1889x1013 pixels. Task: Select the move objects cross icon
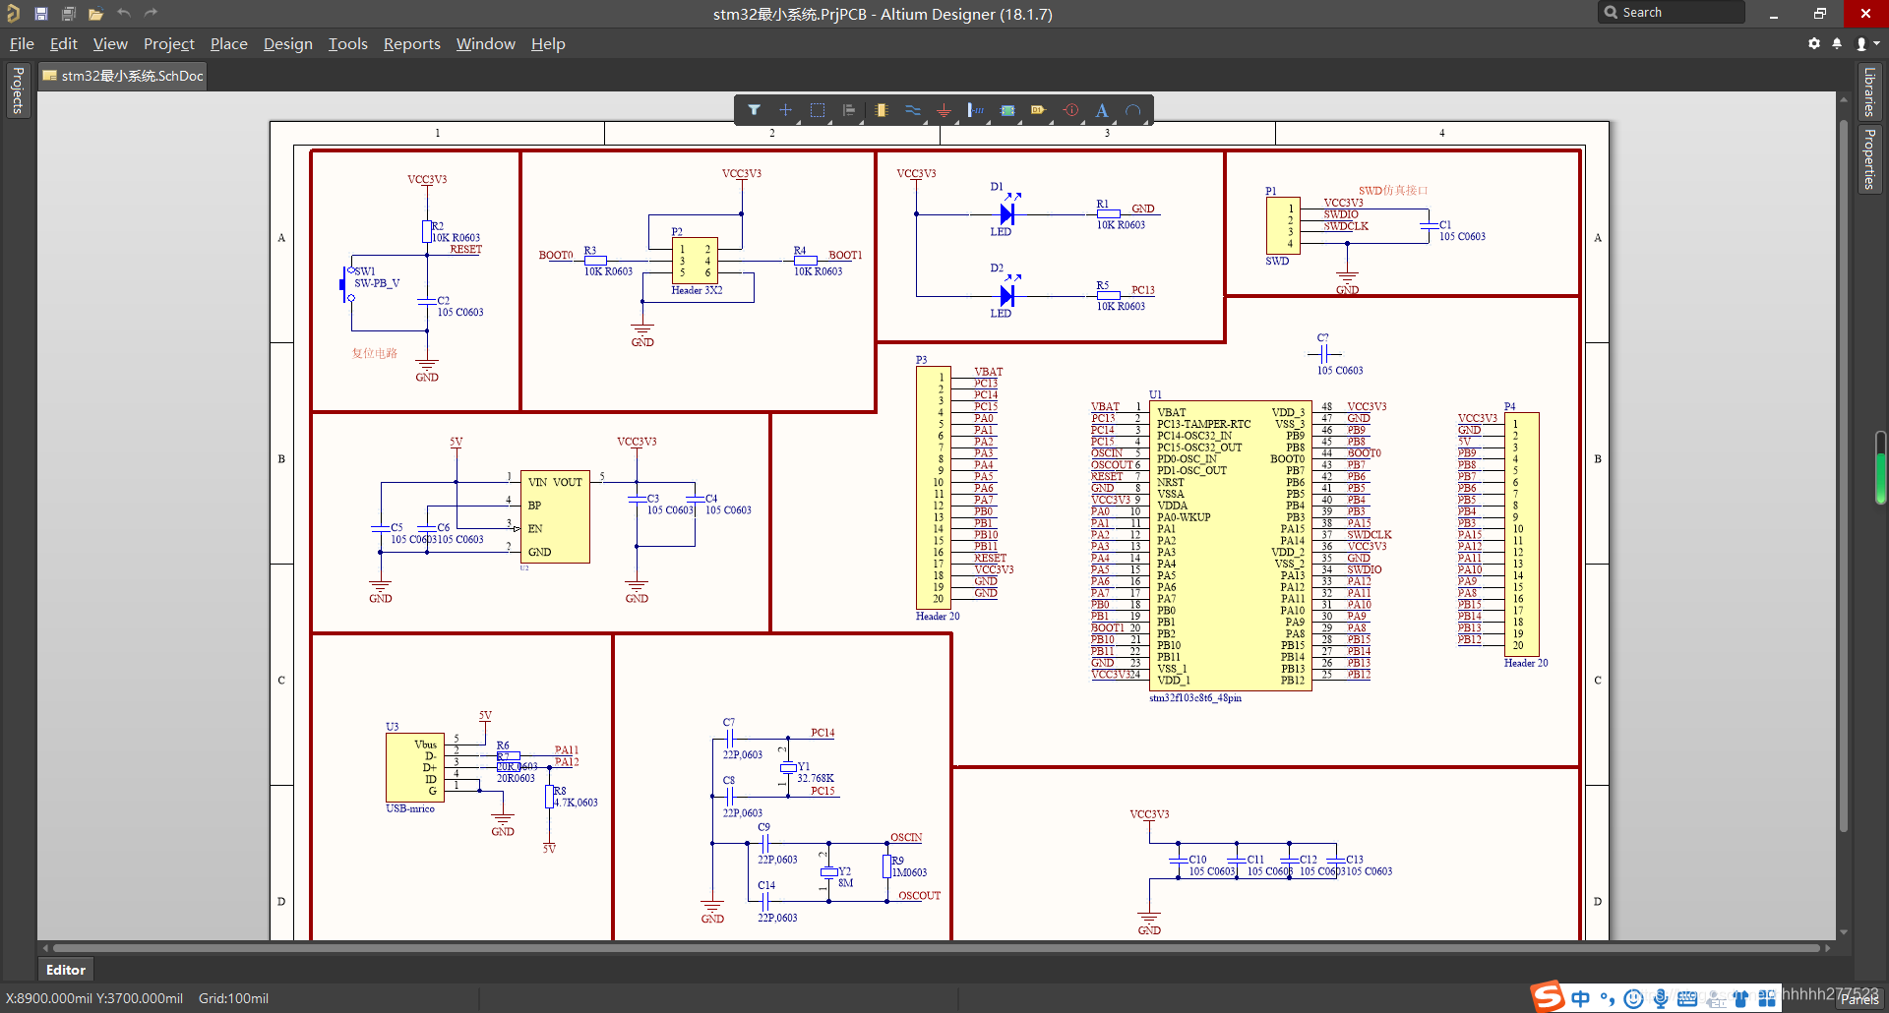tap(785, 110)
